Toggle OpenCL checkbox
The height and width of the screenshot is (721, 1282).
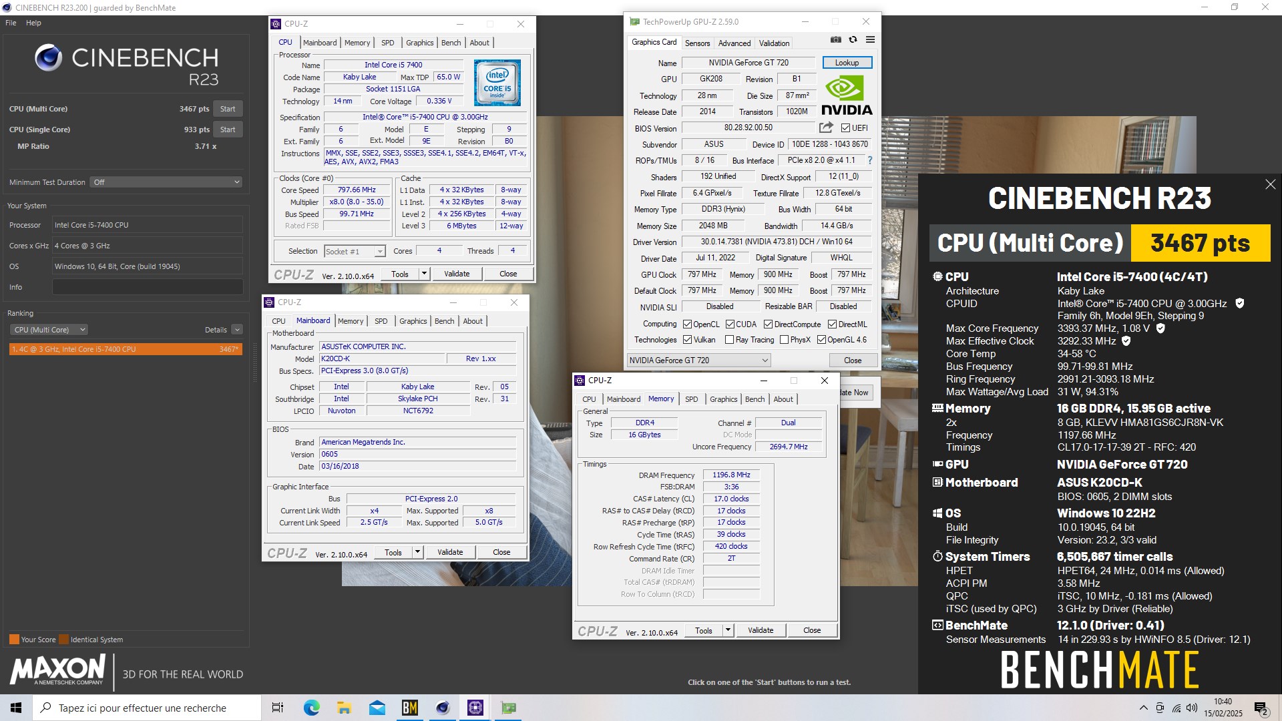[687, 324]
